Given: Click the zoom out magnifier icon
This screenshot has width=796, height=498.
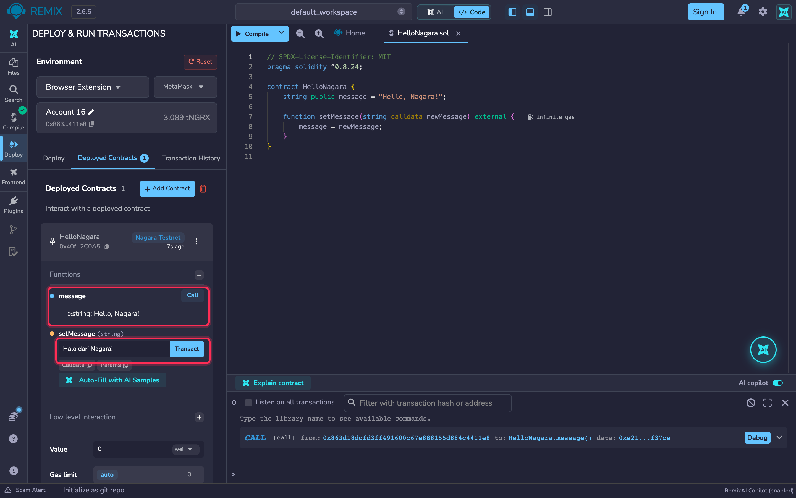Looking at the screenshot, I should pyautogui.click(x=300, y=33).
